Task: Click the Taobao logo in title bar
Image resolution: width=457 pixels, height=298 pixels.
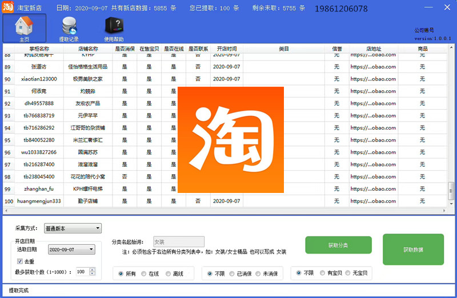Action: coord(7,8)
